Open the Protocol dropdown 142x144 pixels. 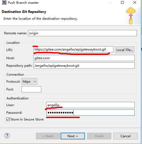pos(29,82)
